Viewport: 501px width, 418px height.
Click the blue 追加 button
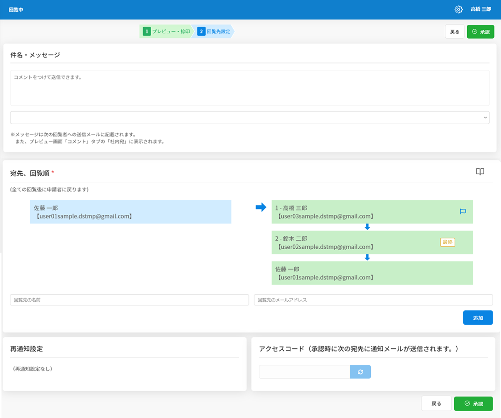pos(478,318)
